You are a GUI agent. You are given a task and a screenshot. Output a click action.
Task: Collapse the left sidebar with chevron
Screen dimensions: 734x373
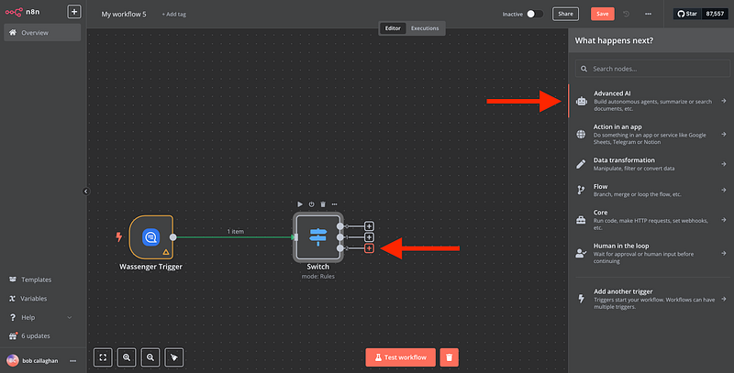pos(85,191)
